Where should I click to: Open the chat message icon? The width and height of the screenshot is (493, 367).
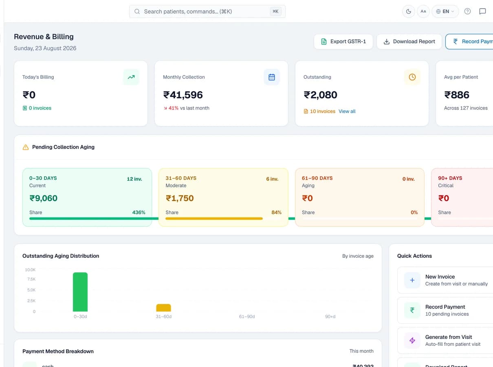click(x=482, y=11)
